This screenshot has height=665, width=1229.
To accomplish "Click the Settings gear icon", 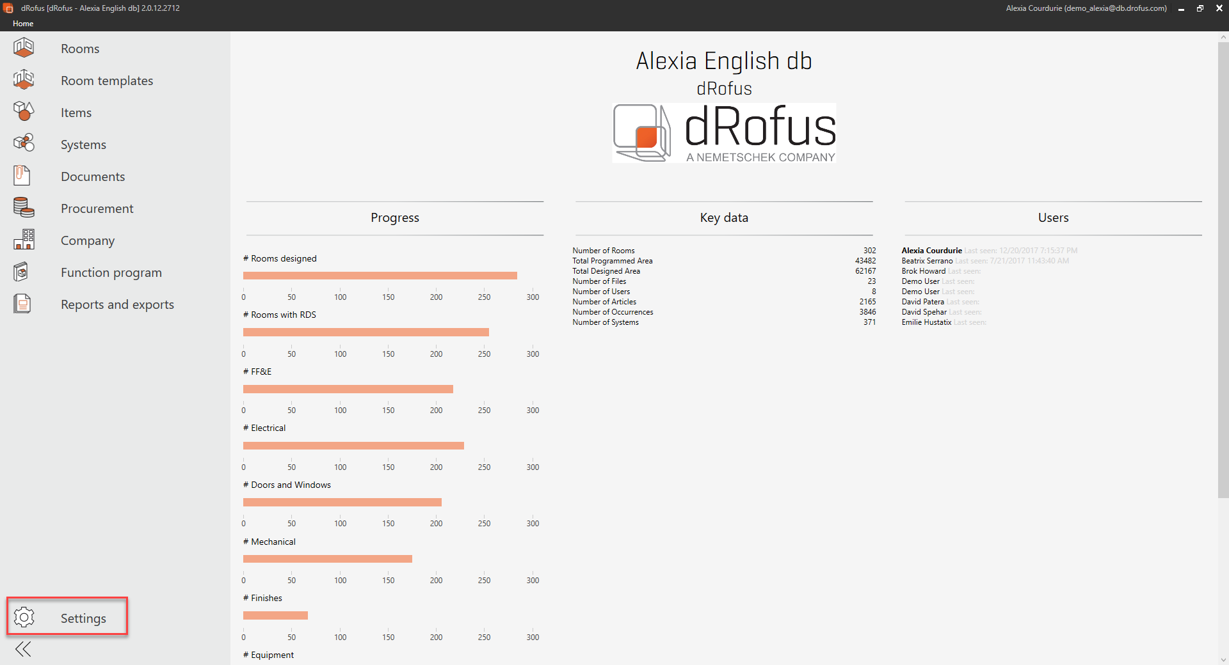I will (24, 617).
